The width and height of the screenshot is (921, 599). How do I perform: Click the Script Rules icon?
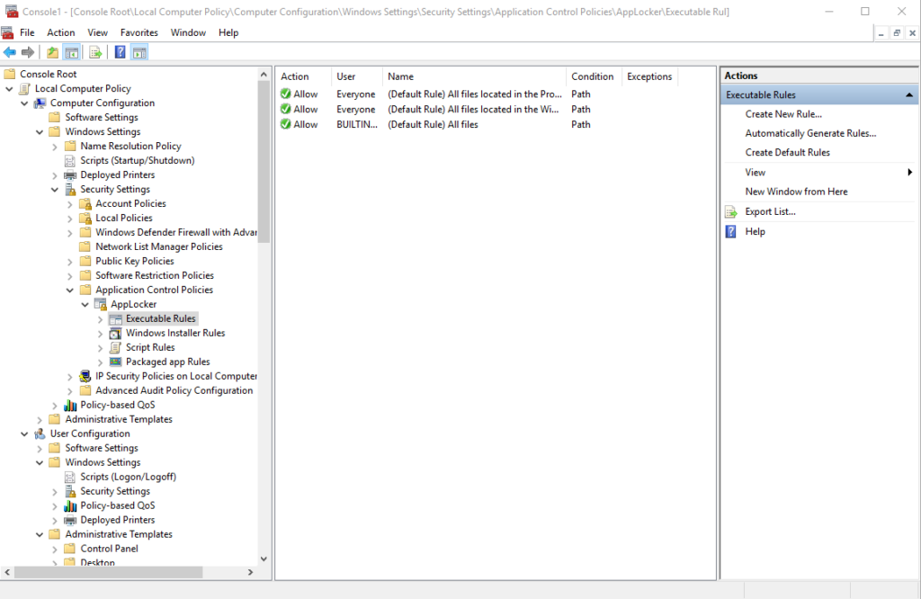116,348
